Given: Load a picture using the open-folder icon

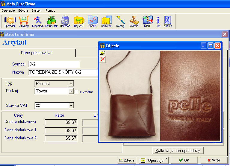Looking at the screenshot, I should pyautogui.click(x=102, y=53).
